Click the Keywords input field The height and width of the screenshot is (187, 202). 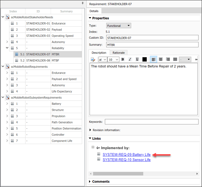coord(152,122)
